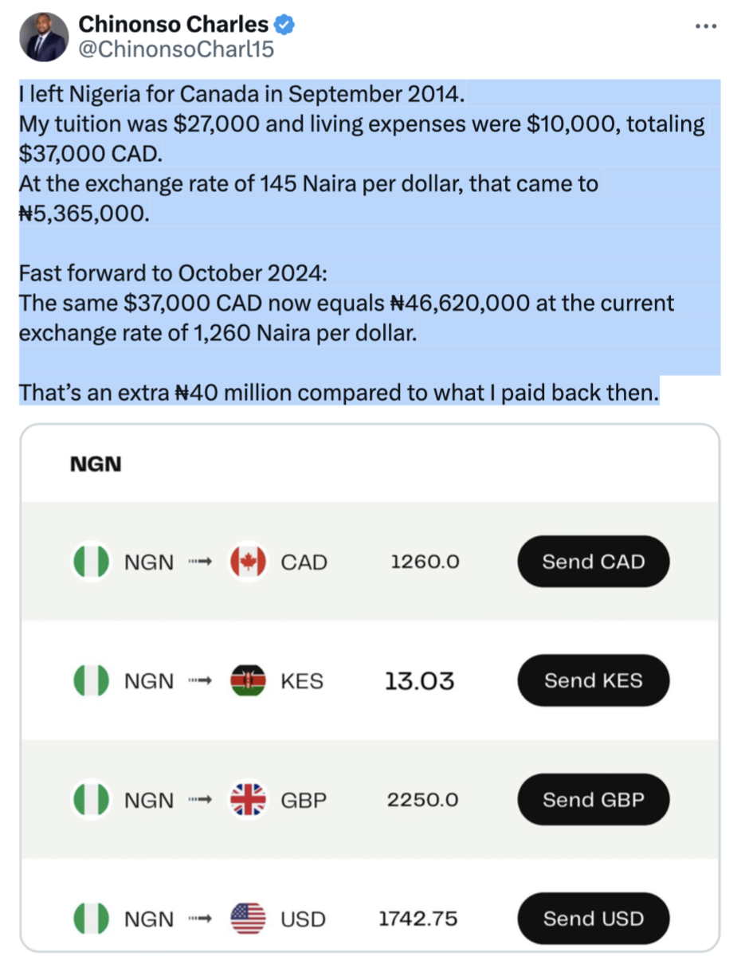Click the arrow icon in the KES row
733x964 pixels.
[x=200, y=681]
